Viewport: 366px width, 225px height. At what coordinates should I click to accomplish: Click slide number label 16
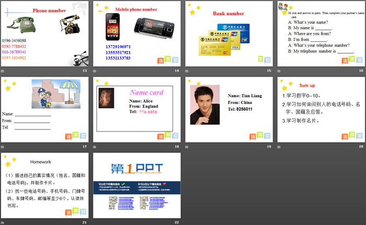(x=361, y=70)
